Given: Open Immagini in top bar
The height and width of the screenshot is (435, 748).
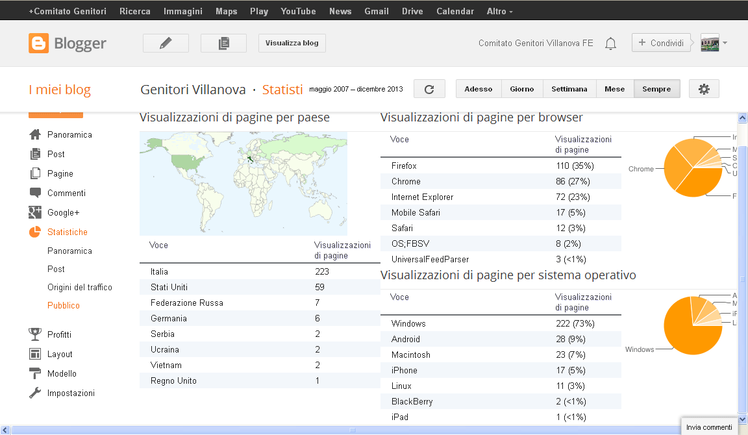Looking at the screenshot, I should click(x=182, y=11).
